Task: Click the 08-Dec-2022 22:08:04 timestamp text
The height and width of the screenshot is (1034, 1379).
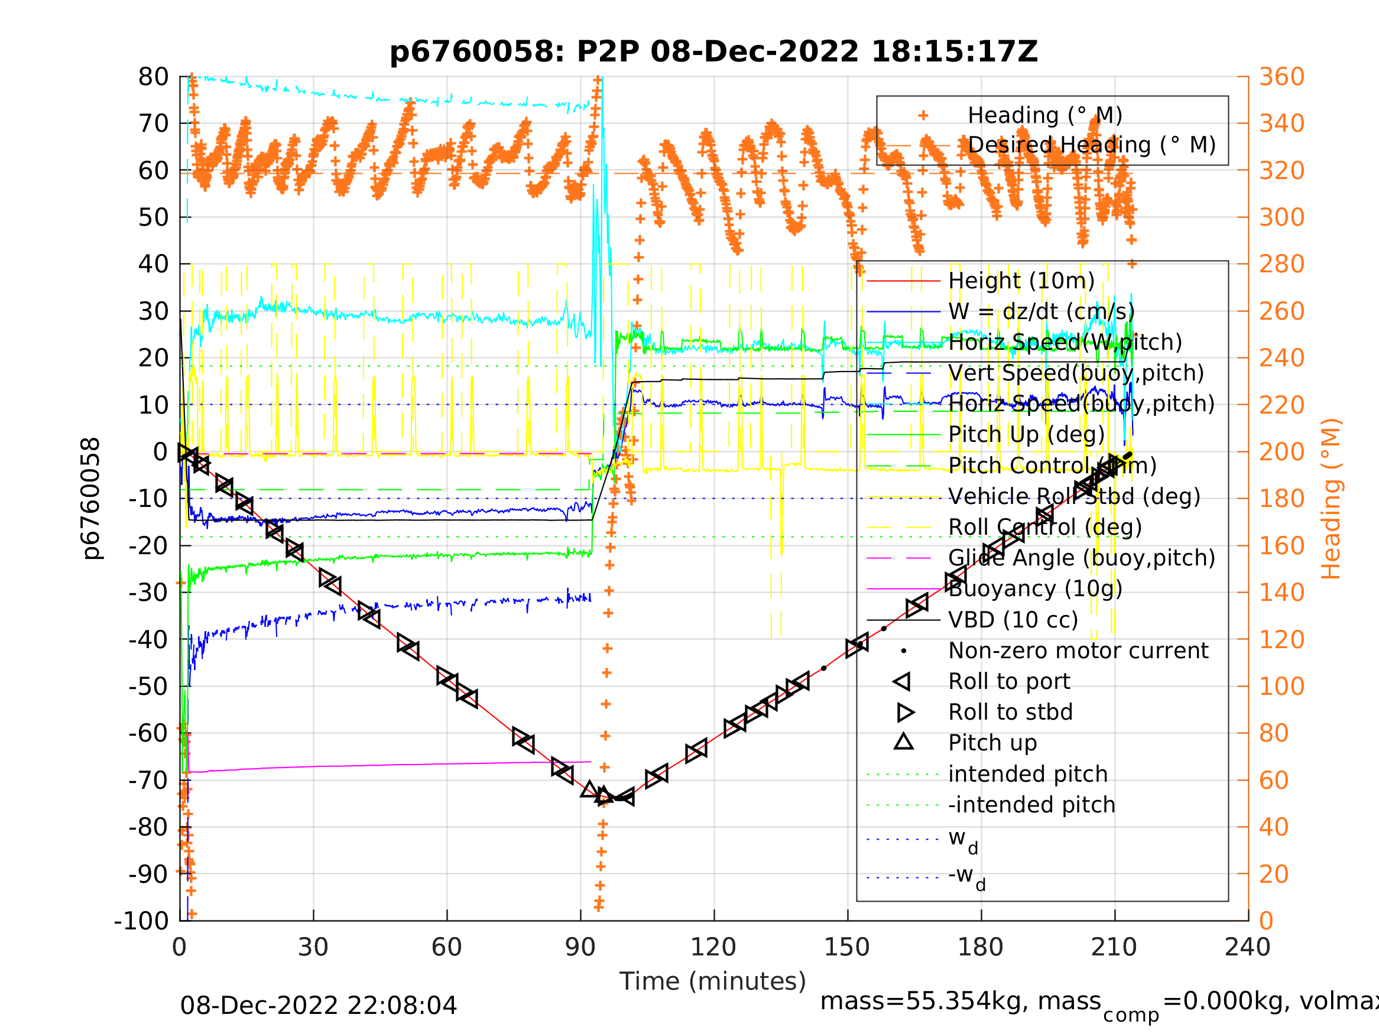Action: tap(318, 1005)
